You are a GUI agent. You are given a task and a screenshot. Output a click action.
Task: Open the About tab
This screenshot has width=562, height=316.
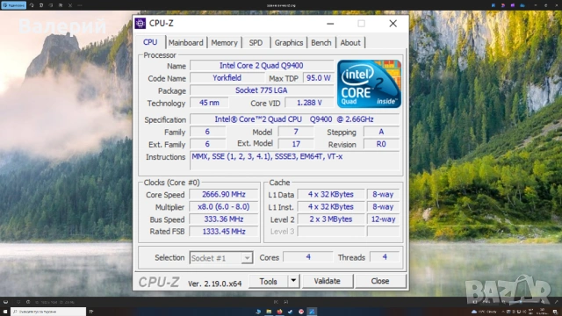point(350,43)
